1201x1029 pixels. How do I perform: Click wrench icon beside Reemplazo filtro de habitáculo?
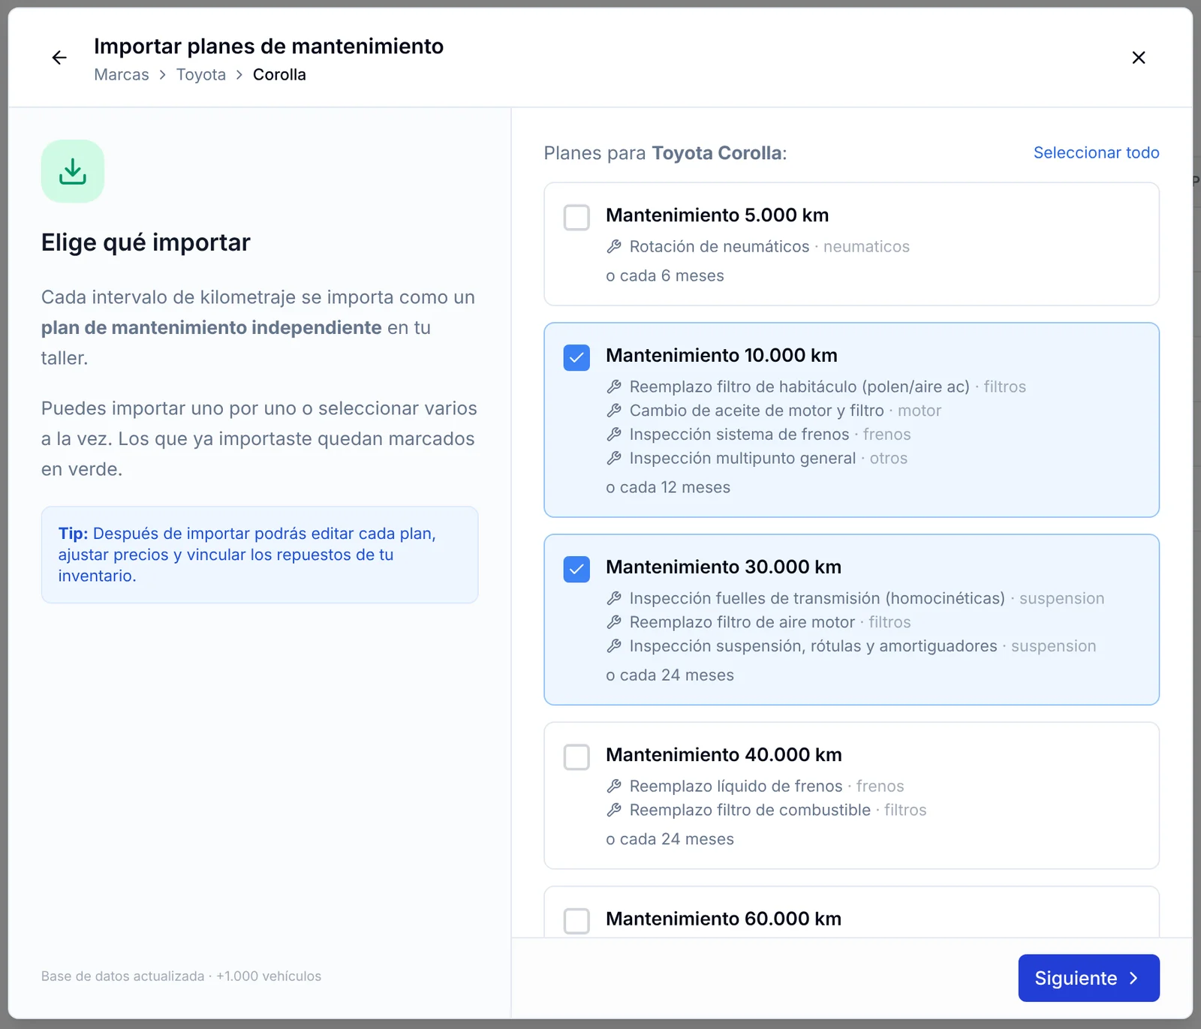[614, 387]
